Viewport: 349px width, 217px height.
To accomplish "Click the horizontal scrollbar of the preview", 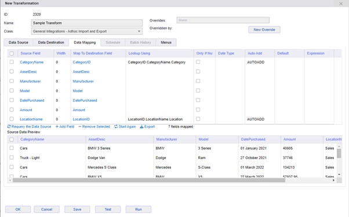I will point(148,180).
